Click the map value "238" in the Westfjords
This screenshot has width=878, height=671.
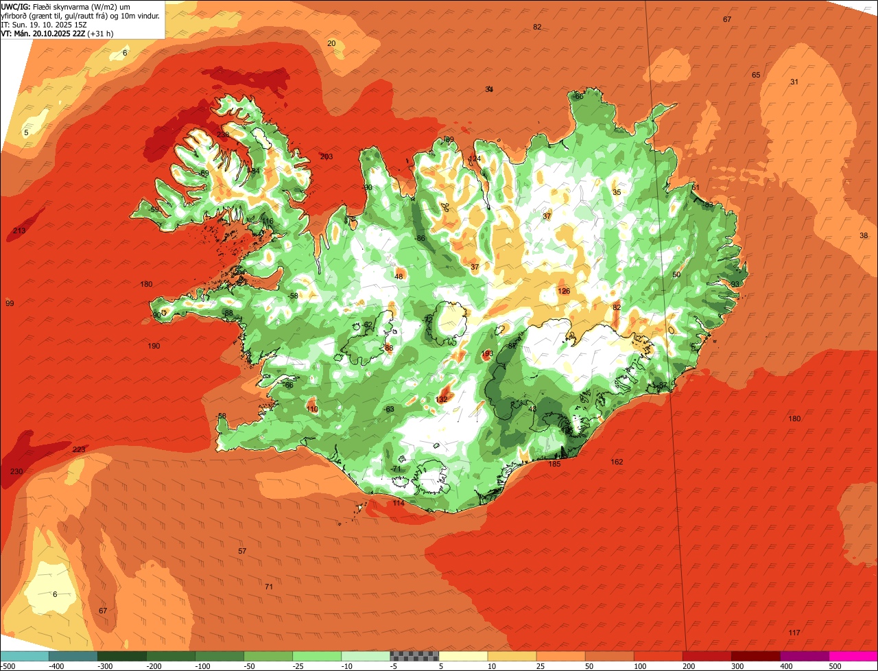tap(224, 135)
